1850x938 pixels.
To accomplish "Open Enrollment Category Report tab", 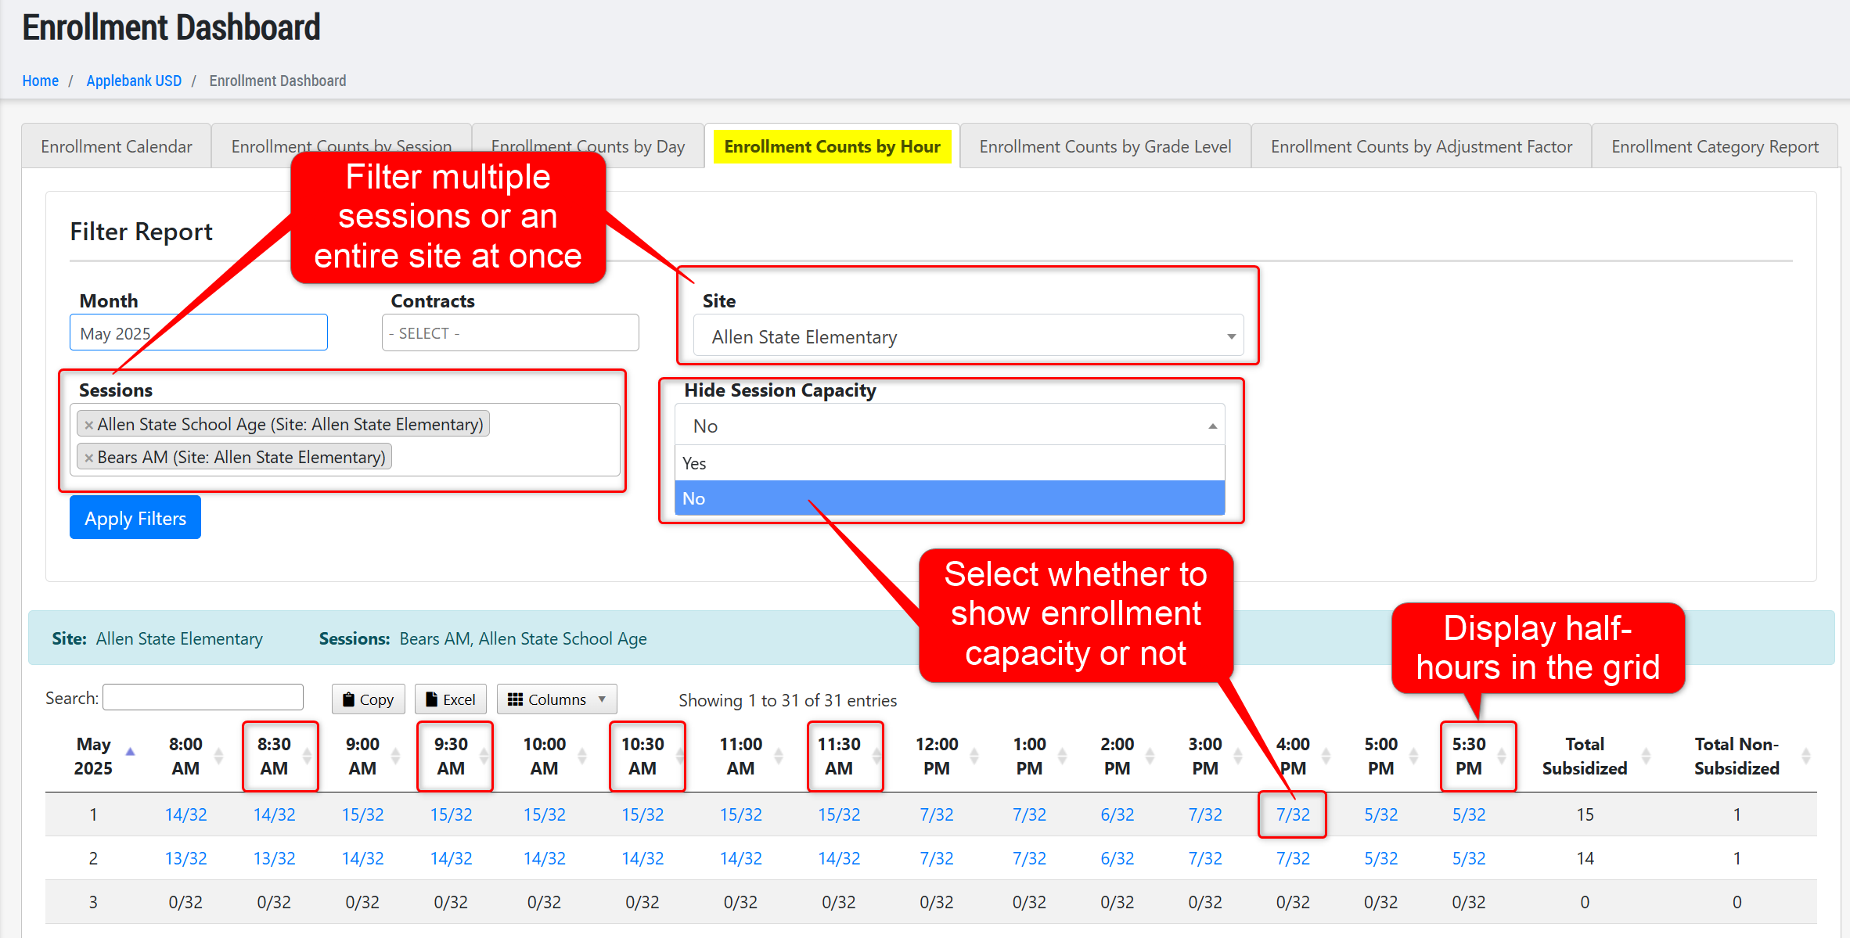I will pos(1715,146).
